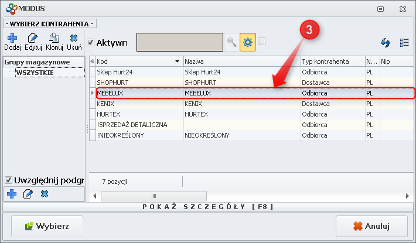The height and width of the screenshot is (243, 416).
Task: Click the Edytuj pencil icon
Action: [x=33, y=38]
